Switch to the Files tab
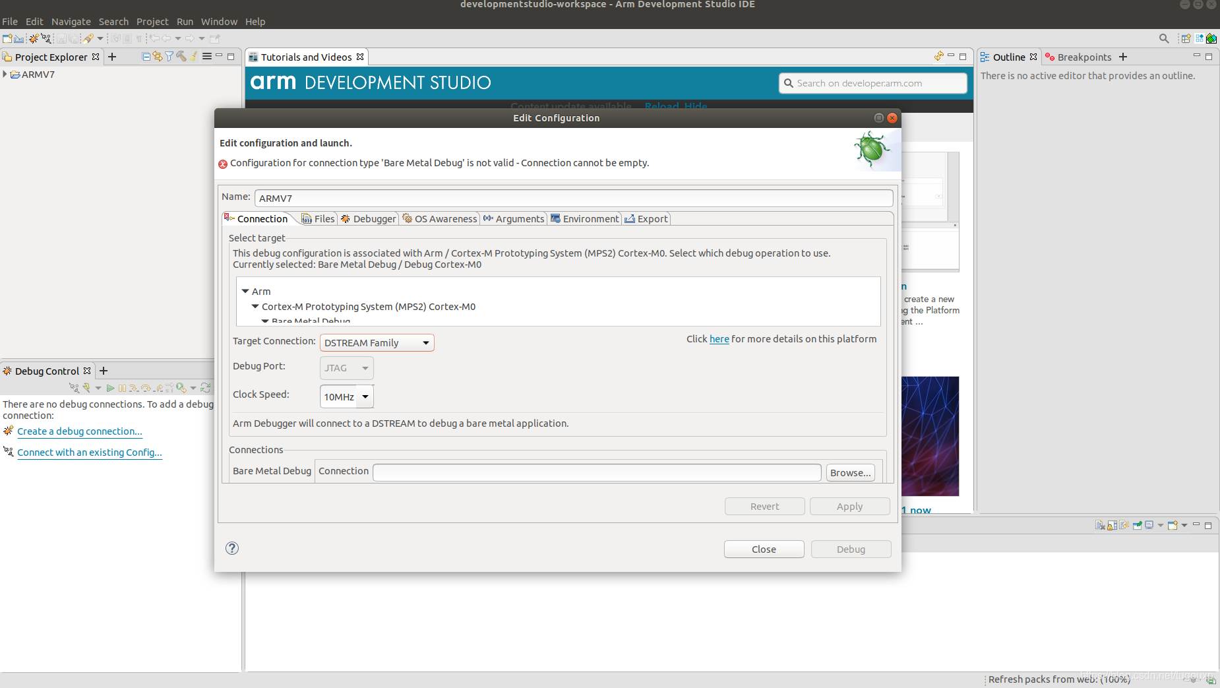The width and height of the screenshot is (1220, 688). pyautogui.click(x=319, y=219)
